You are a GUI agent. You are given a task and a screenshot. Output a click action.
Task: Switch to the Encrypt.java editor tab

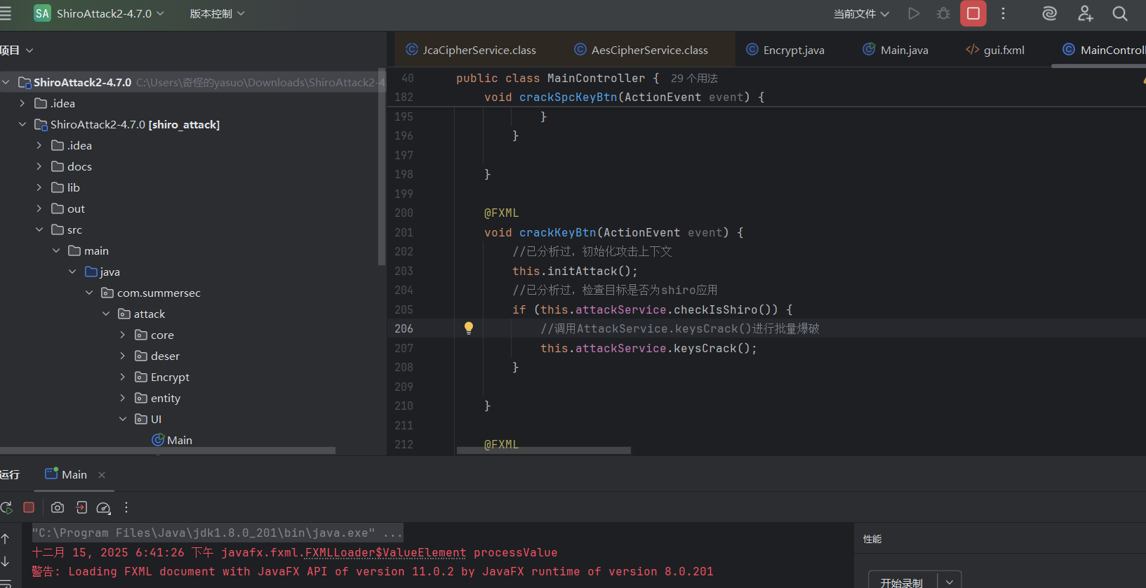coord(785,50)
